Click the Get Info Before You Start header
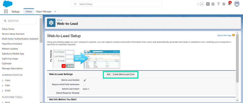Image resolution: width=243 pixels, height=103 pixels. [63, 99]
